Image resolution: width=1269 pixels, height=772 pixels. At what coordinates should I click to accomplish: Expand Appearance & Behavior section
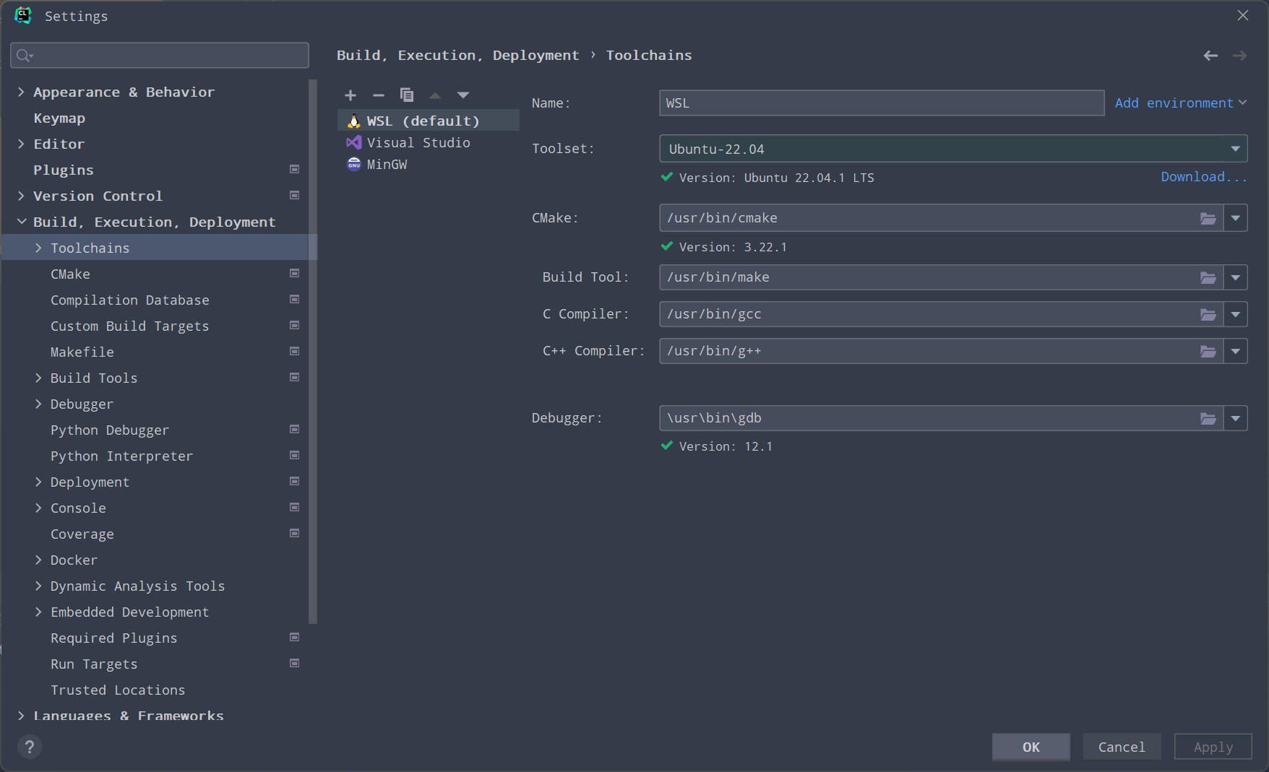coord(21,92)
